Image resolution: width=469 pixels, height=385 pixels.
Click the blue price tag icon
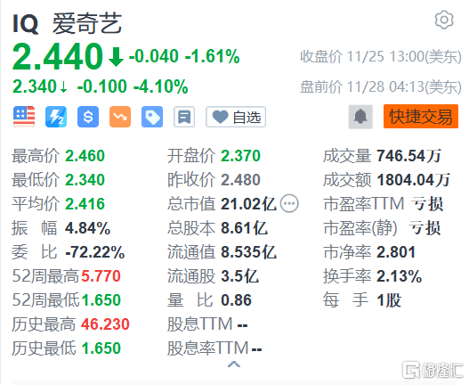coord(152,117)
